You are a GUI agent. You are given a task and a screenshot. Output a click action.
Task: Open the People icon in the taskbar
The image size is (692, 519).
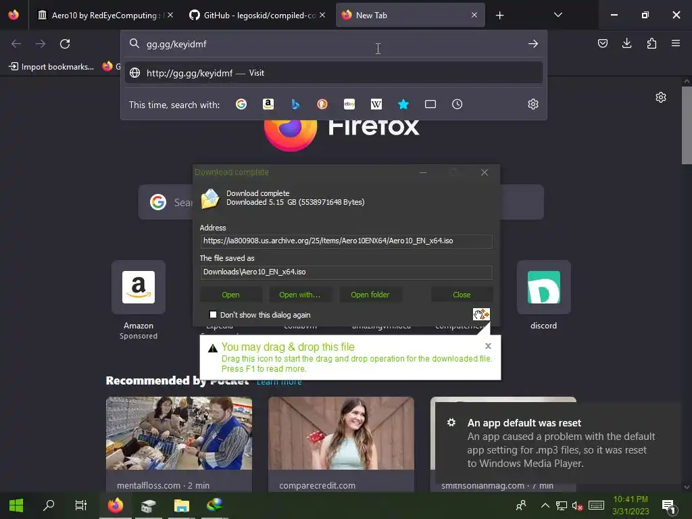521,505
